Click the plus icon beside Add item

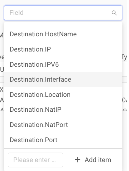pos(77,160)
